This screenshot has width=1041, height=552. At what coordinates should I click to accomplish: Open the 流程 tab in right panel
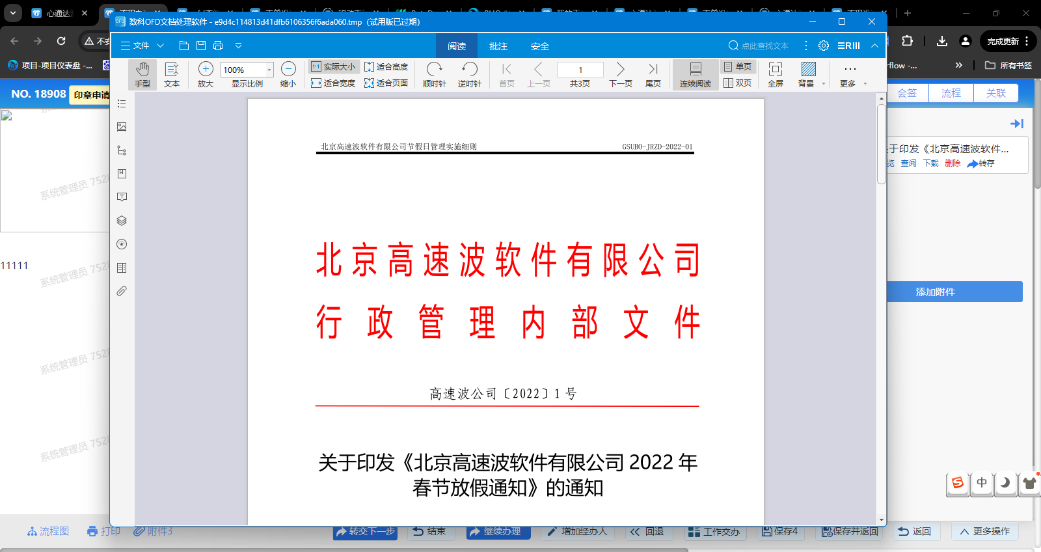[951, 93]
